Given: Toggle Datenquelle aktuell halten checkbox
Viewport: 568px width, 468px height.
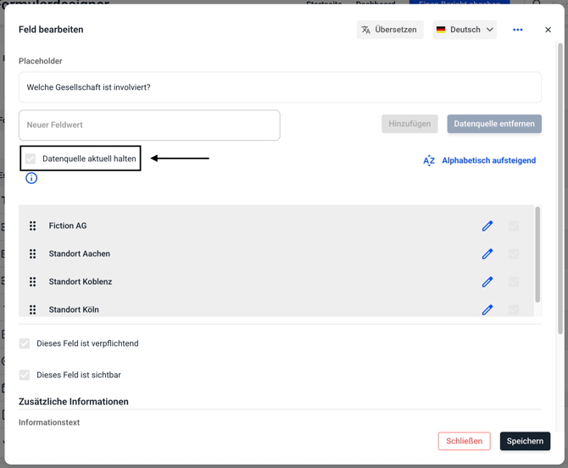Looking at the screenshot, I should (x=31, y=159).
